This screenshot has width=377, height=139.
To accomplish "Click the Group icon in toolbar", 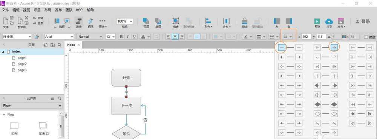I will (x=176, y=21).
